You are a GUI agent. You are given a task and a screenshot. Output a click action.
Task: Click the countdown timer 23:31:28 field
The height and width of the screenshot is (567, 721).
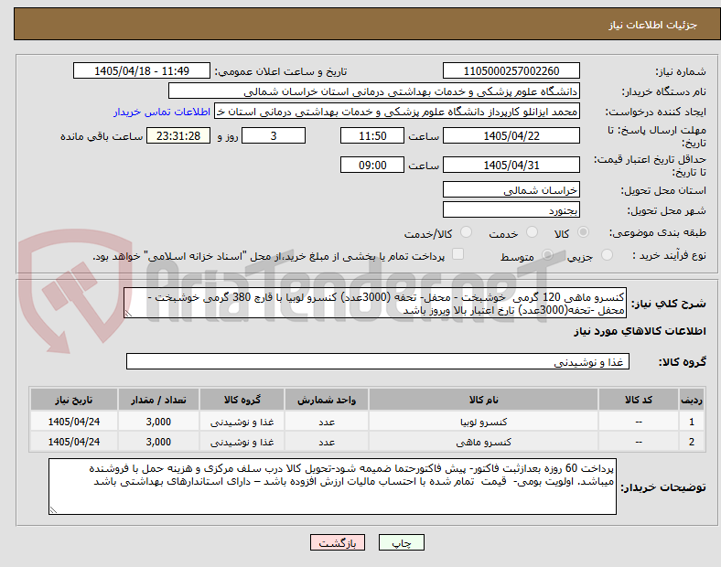[x=178, y=135]
